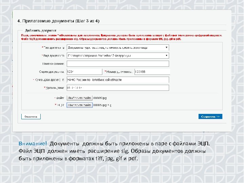Click the Тип документа label

point(53,48)
